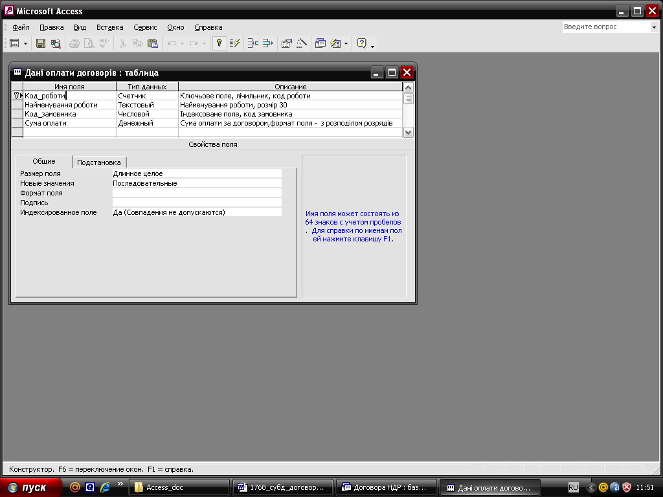Open the Вставка menu

[x=110, y=27]
